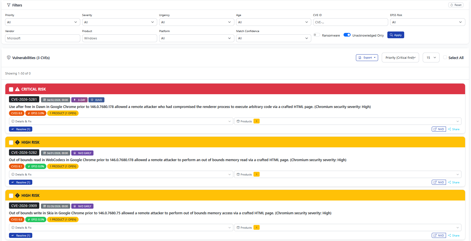
Task: Click Share for CVE-2026-5282
Action: click(x=454, y=183)
